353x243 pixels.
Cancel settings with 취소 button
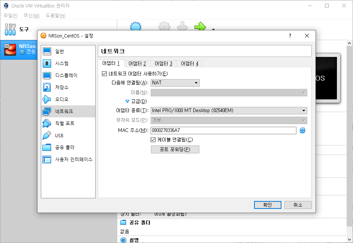[x=298, y=205]
